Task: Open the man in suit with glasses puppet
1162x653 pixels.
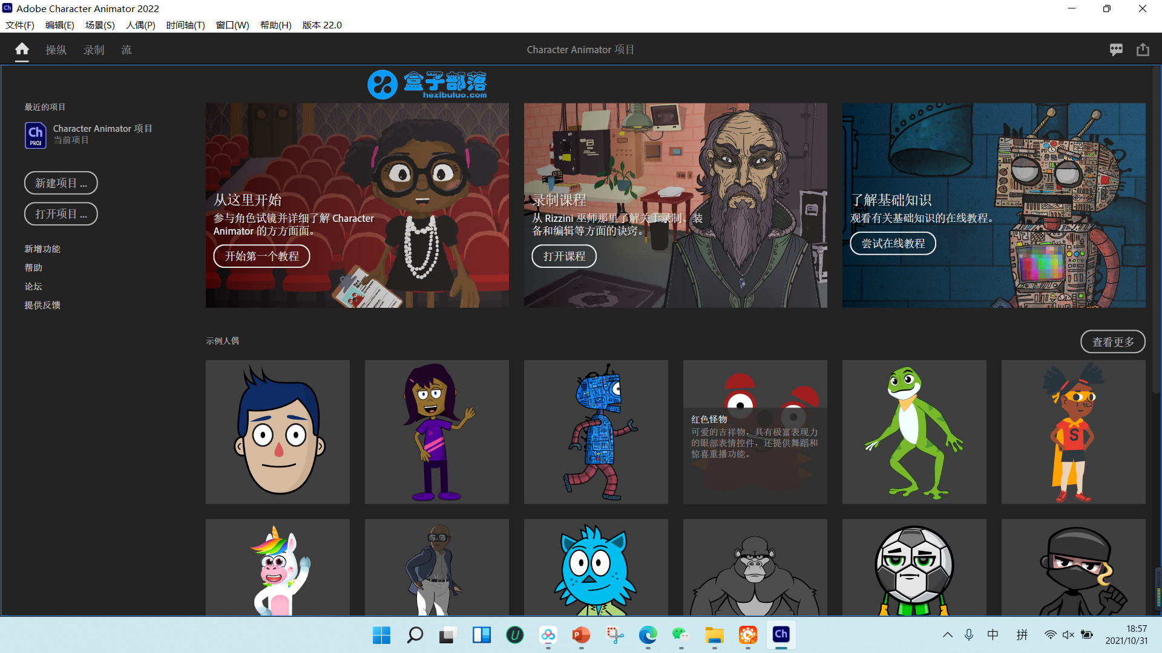Action: click(x=437, y=567)
